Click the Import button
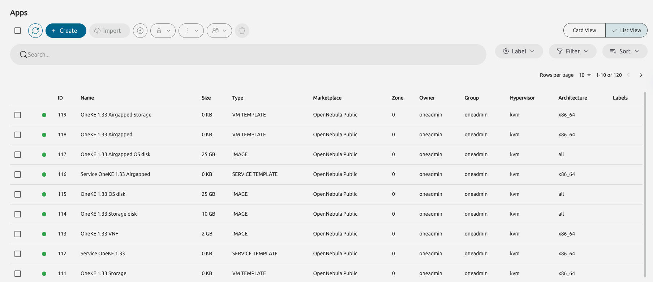The height and width of the screenshot is (282, 653). (109, 31)
